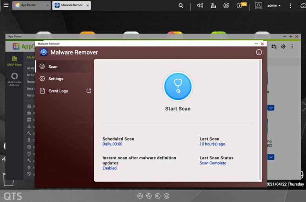Close the Malware Remover taskbar tab
Screen dimensions: 306x202
click(87, 5)
